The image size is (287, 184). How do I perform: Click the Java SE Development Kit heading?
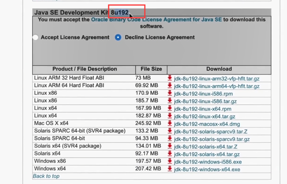(81, 12)
